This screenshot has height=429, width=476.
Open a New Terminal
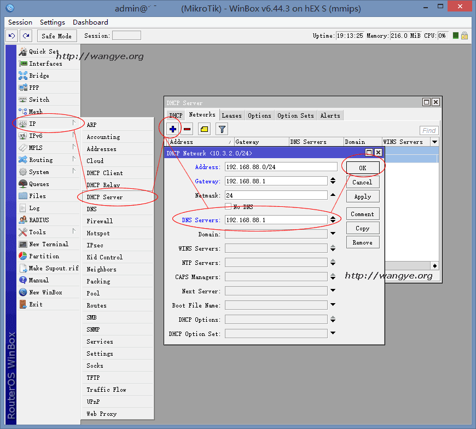pos(49,244)
